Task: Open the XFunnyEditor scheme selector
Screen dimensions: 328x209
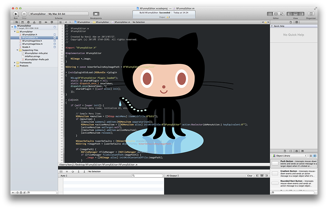Action: (38, 14)
